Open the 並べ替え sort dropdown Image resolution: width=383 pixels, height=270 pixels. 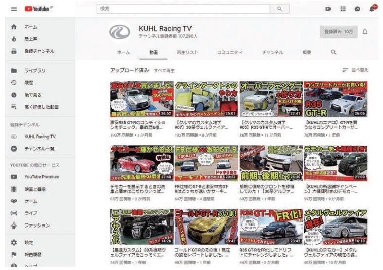point(355,70)
